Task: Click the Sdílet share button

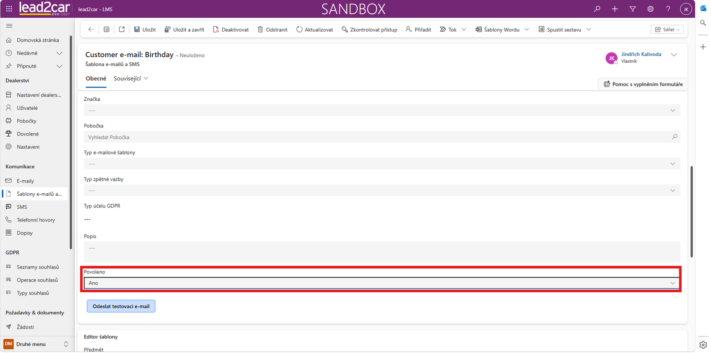Action: (x=667, y=29)
